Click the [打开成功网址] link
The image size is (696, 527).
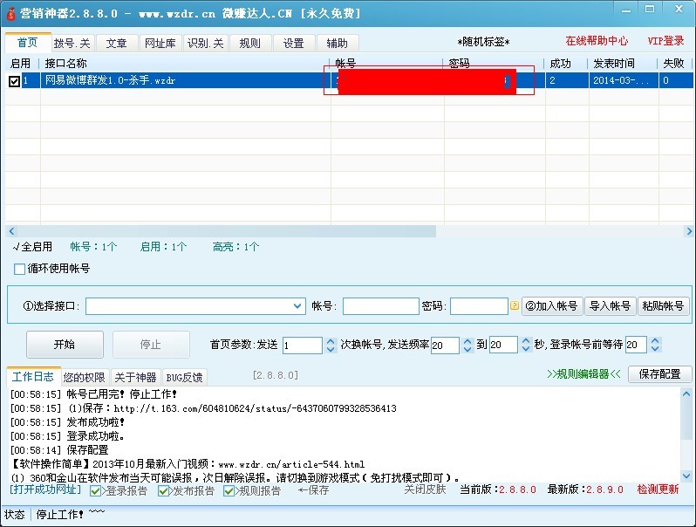pos(45,489)
